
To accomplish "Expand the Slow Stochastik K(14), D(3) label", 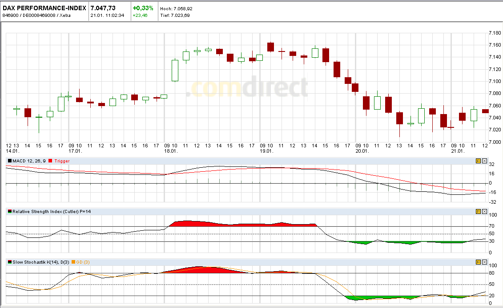I will [40, 262].
